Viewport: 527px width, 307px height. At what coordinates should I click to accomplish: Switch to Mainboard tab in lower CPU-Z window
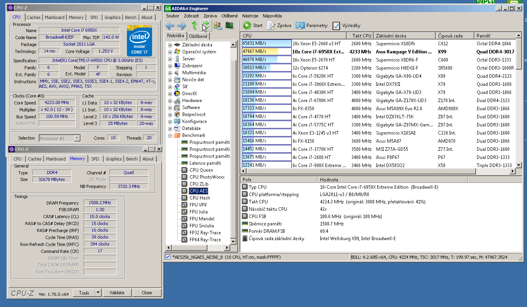56,159
